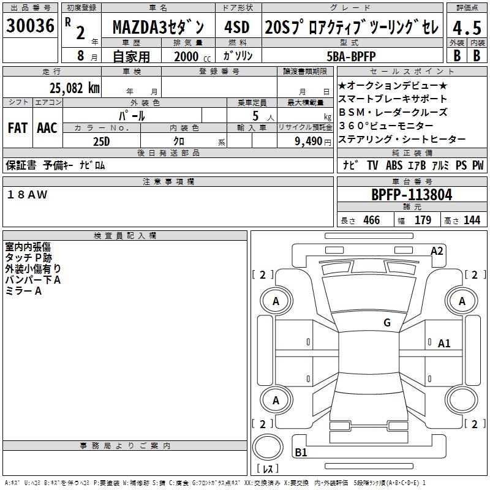Click 保証書 in later-shipped parts
The height and width of the screenshot is (490, 490).
pyautogui.click(x=21, y=165)
